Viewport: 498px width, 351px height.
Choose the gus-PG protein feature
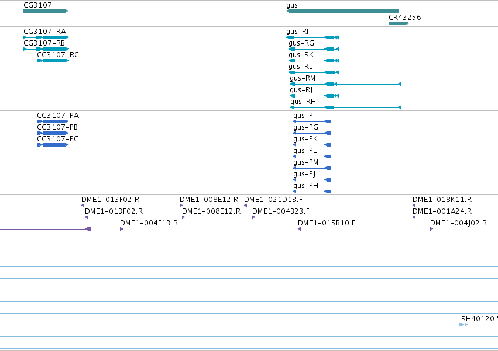pyautogui.click(x=312, y=133)
